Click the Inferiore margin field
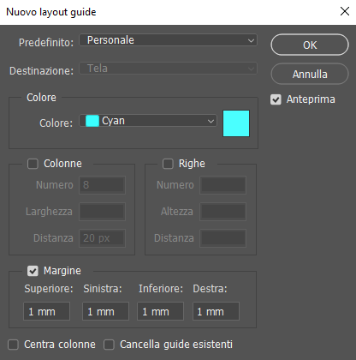This screenshot has width=356, height=360. [160, 311]
